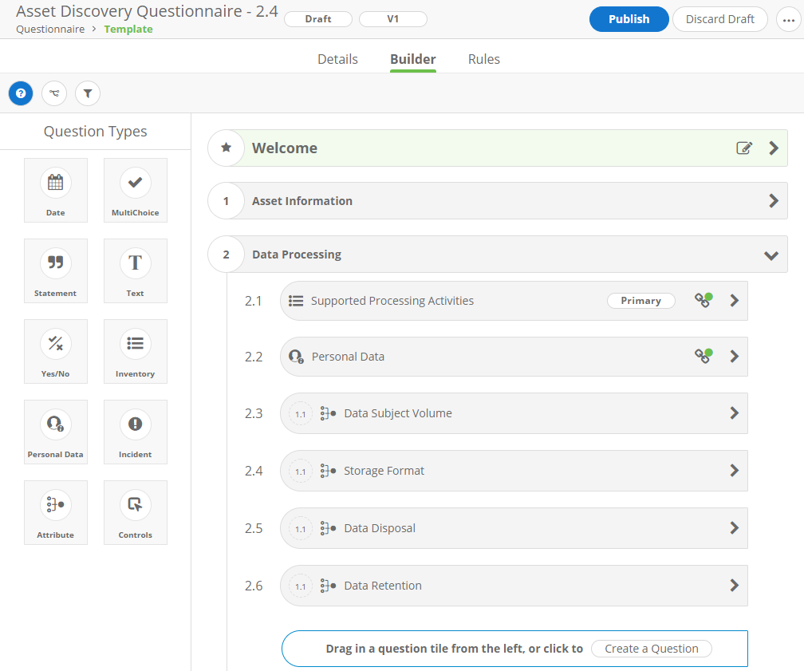Select the Date question type tile
The height and width of the screenshot is (671, 804).
pos(55,190)
